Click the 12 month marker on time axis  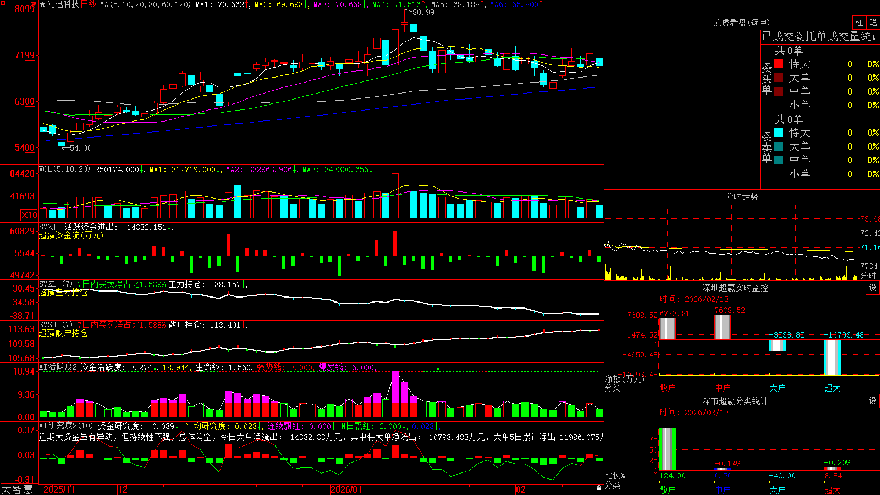coord(123,490)
